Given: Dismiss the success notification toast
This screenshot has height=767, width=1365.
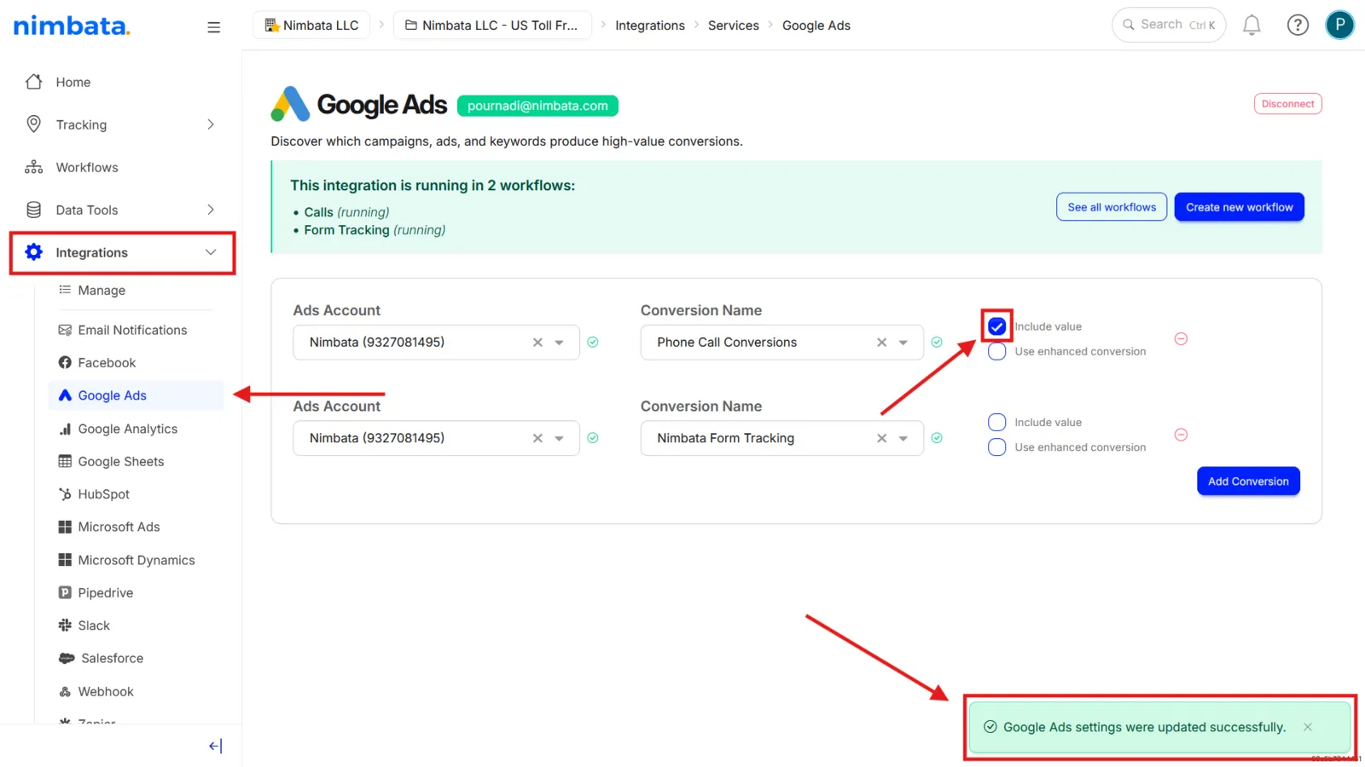Looking at the screenshot, I should pyautogui.click(x=1308, y=727).
